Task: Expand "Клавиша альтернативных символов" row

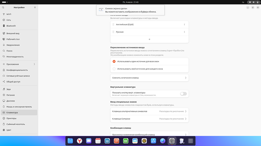Action: (x=149, y=111)
